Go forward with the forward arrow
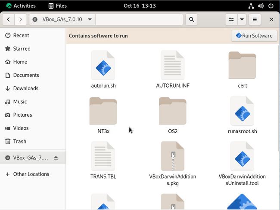Screen dimensions: 280x210 (x=21, y=19)
